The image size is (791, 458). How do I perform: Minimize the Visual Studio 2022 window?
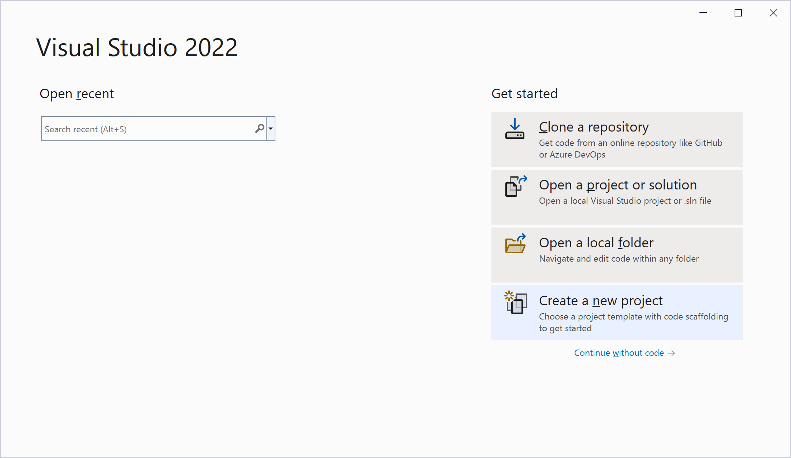click(x=703, y=13)
